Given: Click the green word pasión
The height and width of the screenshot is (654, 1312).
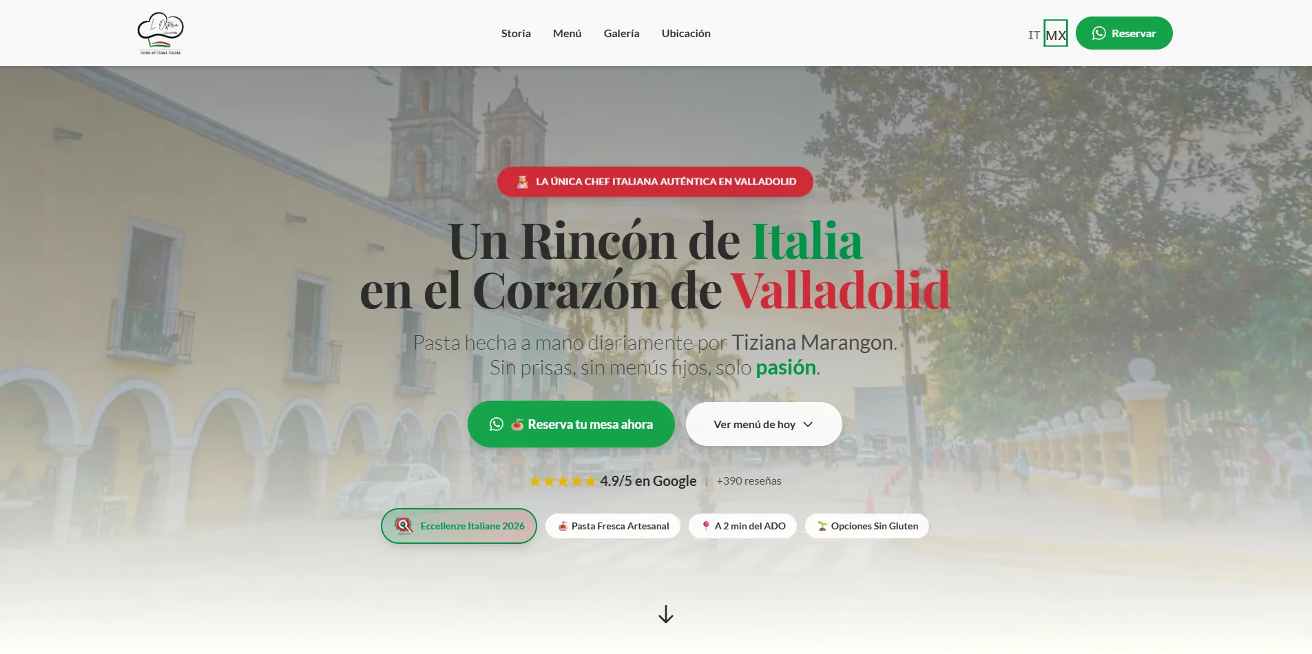Looking at the screenshot, I should coord(786,368).
